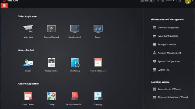This screenshot has height=109, width=195.
Task: Click the Event Configuration icon
Action: pyautogui.click(x=154, y=36)
